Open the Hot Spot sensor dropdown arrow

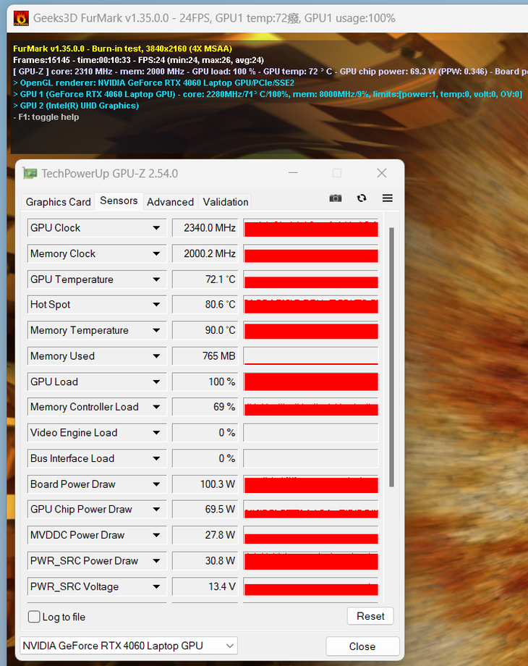click(156, 305)
